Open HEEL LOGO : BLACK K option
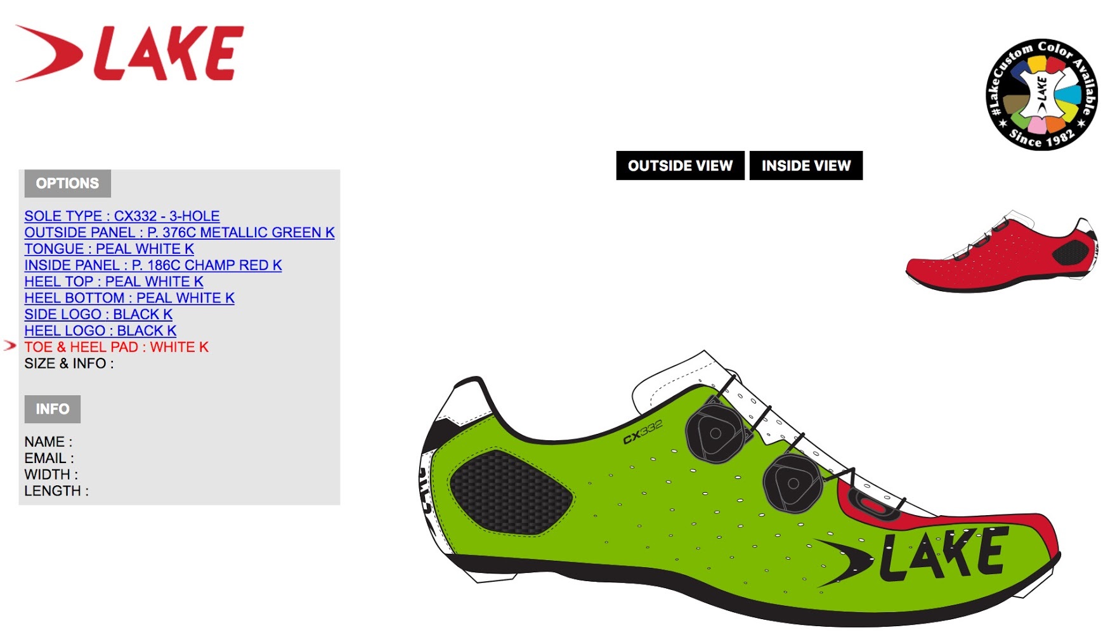 pos(100,331)
